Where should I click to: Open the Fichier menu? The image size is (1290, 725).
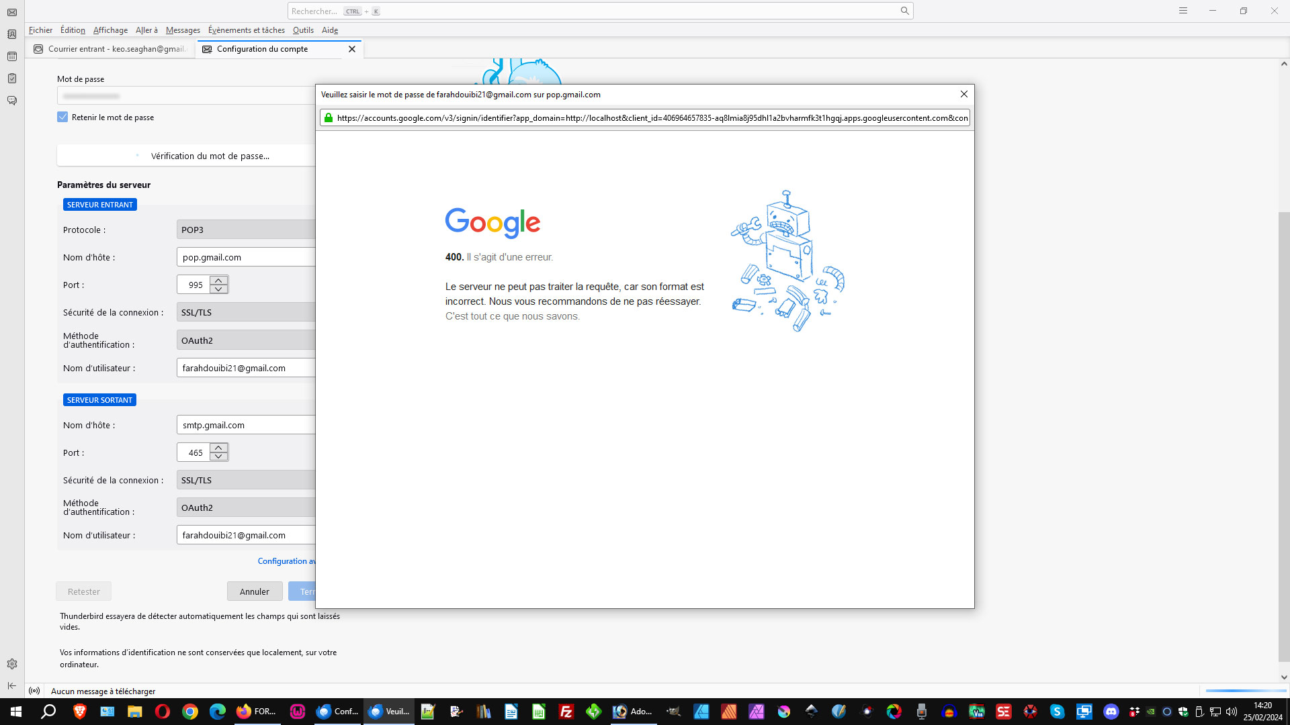click(40, 30)
